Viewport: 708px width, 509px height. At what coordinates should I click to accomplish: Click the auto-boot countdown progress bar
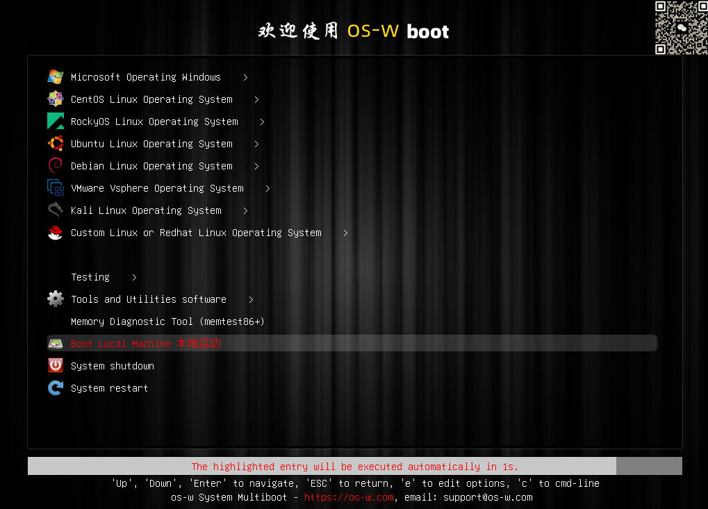(x=355, y=466)
